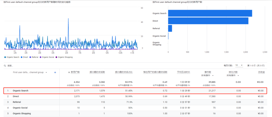Open the rows per page dropdown
The width and height of the screenshot is (272, 117).
tap(239, 65)
